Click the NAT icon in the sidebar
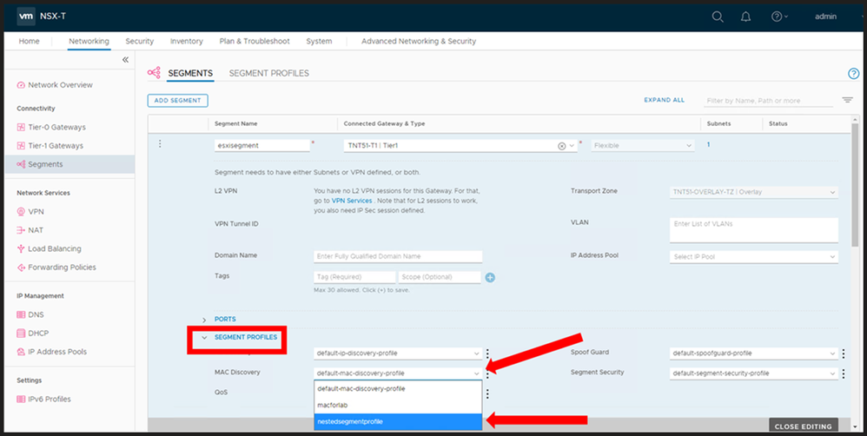Image resolution: width=867 pixels, height=436 pixels. click(x=21, y=230)
